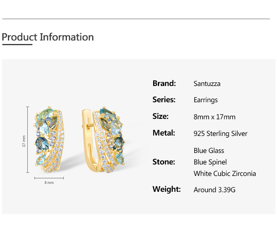Select the left earring front-view image
Image resolution: width=277 pixels, height=233 pixels.
coord(49,139)
